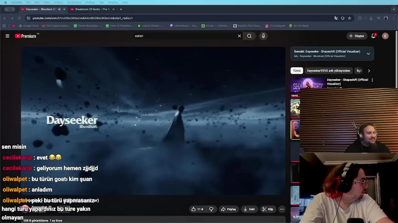Select the Tümü filter chip
Screen dimensions: 398x223
pos(297,71)
